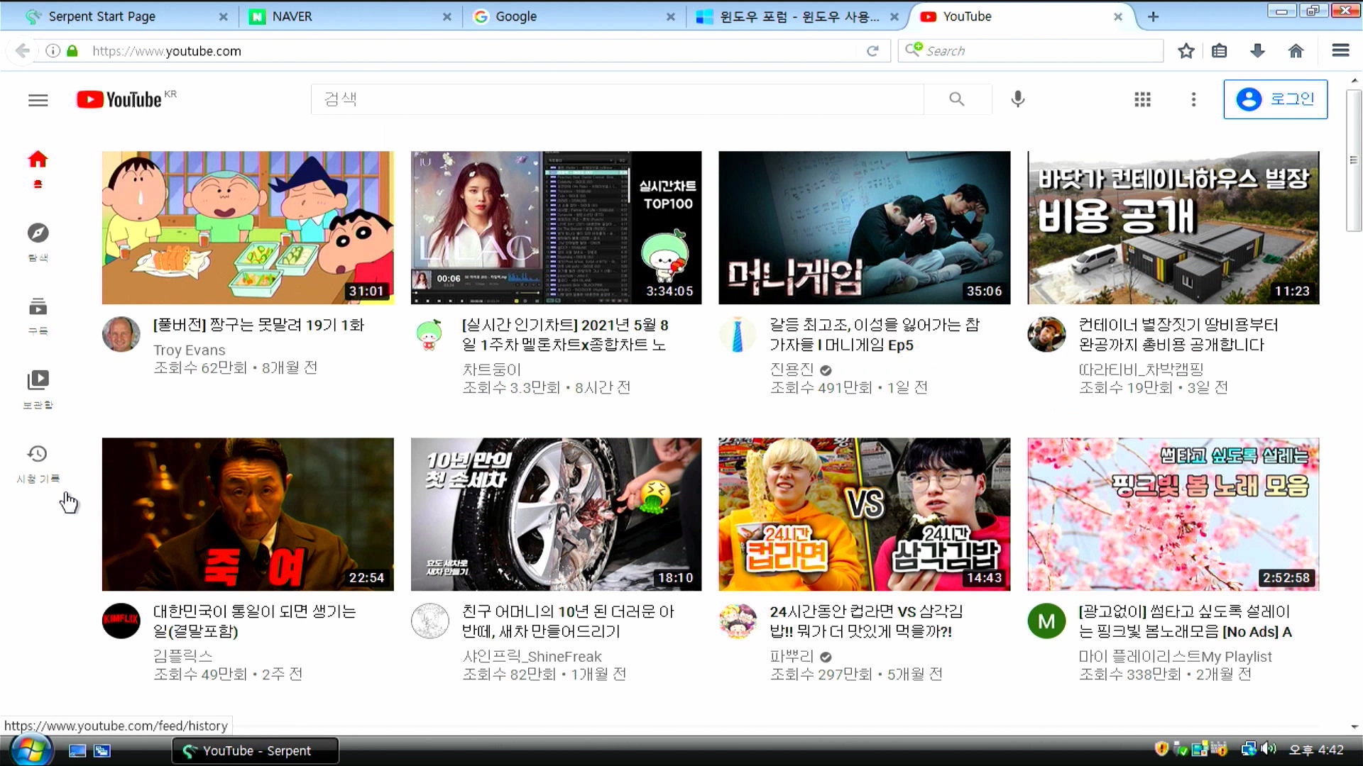Open watch History in the sidebar
Screen dimensions: 1363x766
pos(38,455)
